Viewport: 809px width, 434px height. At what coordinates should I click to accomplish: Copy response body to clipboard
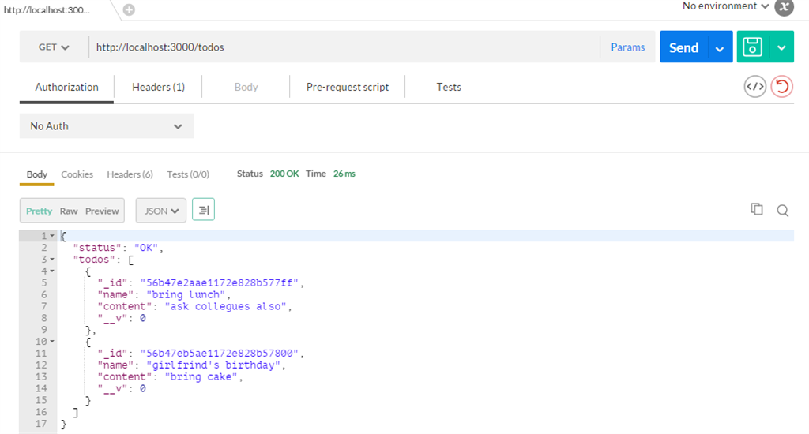coord(757,209)
